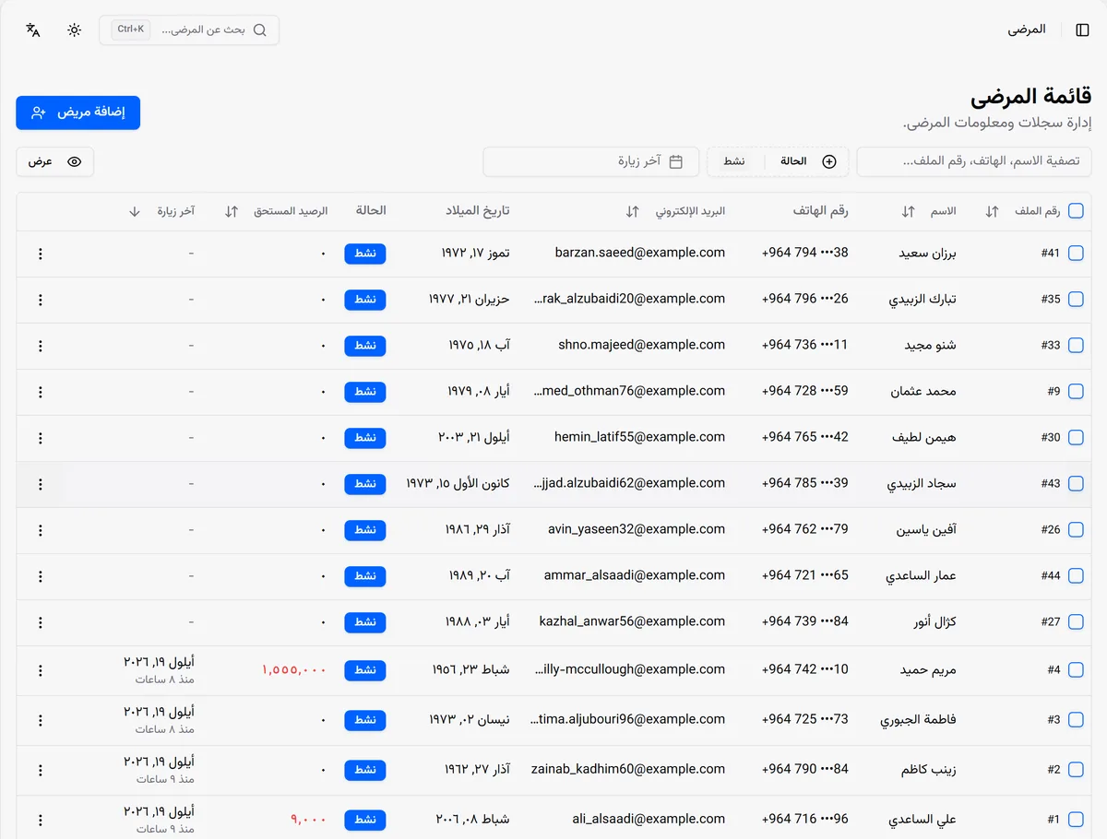Check the box for patient #43
Image resolution: width=1107 pixels, height=839 pixels.
[1076, 484]
